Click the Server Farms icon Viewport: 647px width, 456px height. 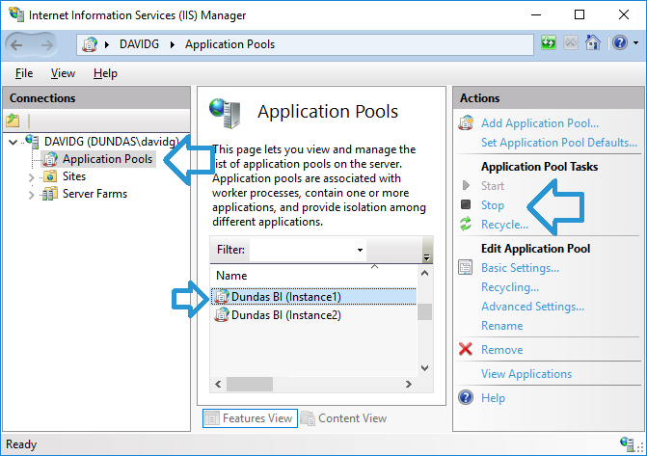coord(50,193)
